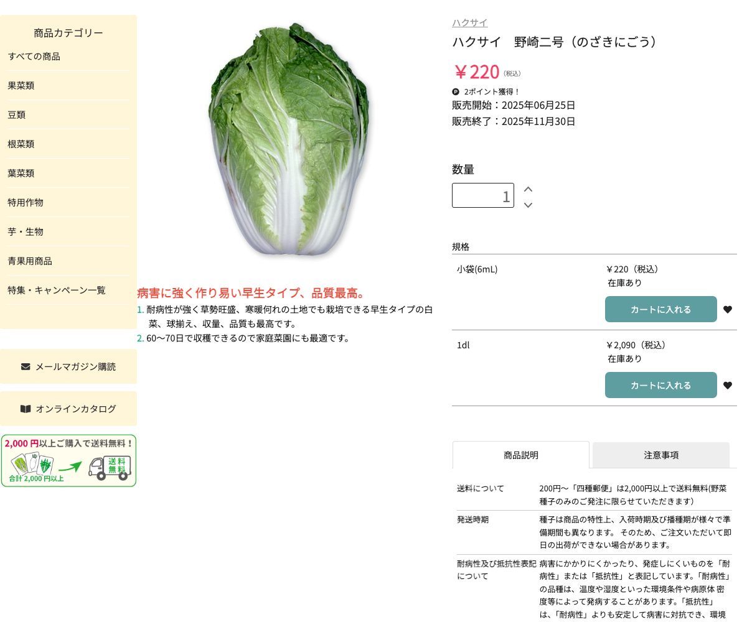Open 特集・キャンペーン一覧 link
Image resolution: width=747 pixels, height=622 pixels.
(x=57, y=290)
